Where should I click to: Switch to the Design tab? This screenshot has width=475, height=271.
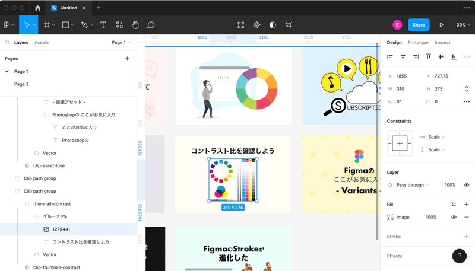coord(394,42)
